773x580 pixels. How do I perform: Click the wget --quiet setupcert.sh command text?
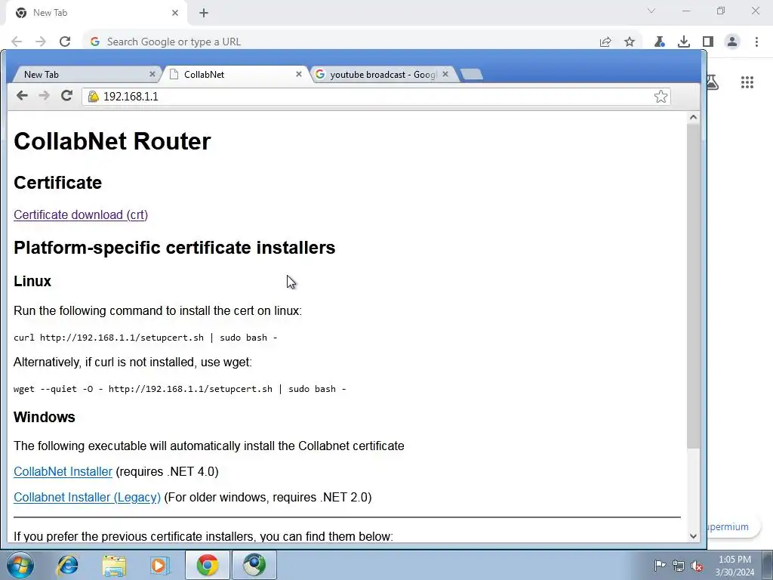[180, 389]
